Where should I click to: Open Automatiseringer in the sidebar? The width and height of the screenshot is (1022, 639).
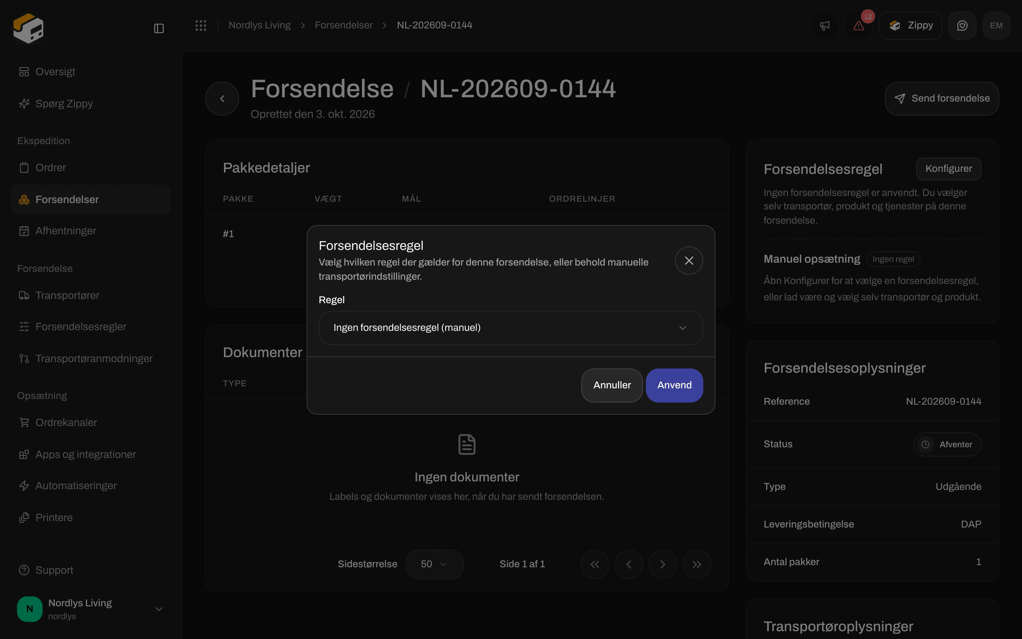click(x=90, y=486)
